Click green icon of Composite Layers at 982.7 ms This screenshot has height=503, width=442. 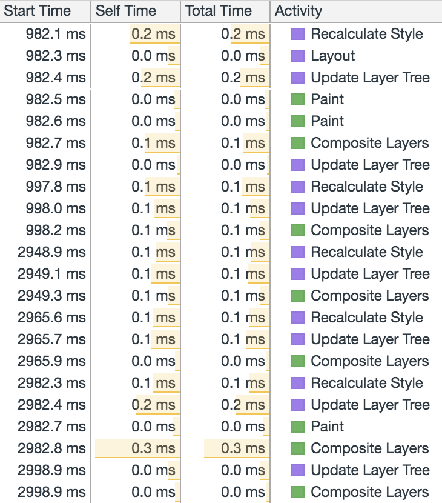[x=298, y=143]
